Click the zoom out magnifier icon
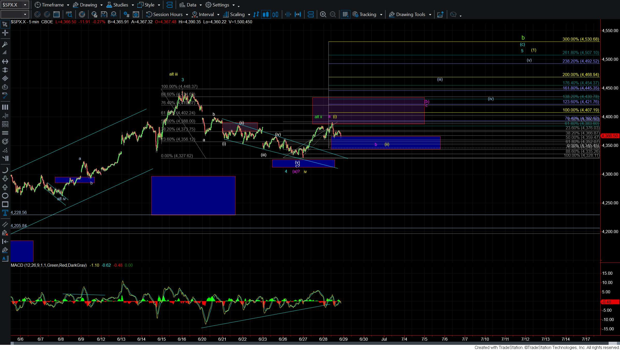 coord(333,14)
